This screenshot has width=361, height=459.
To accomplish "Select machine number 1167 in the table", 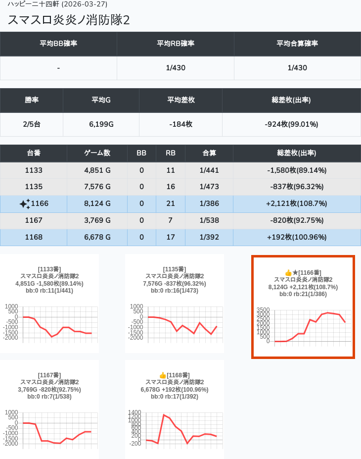I will (x=34, y=220).
